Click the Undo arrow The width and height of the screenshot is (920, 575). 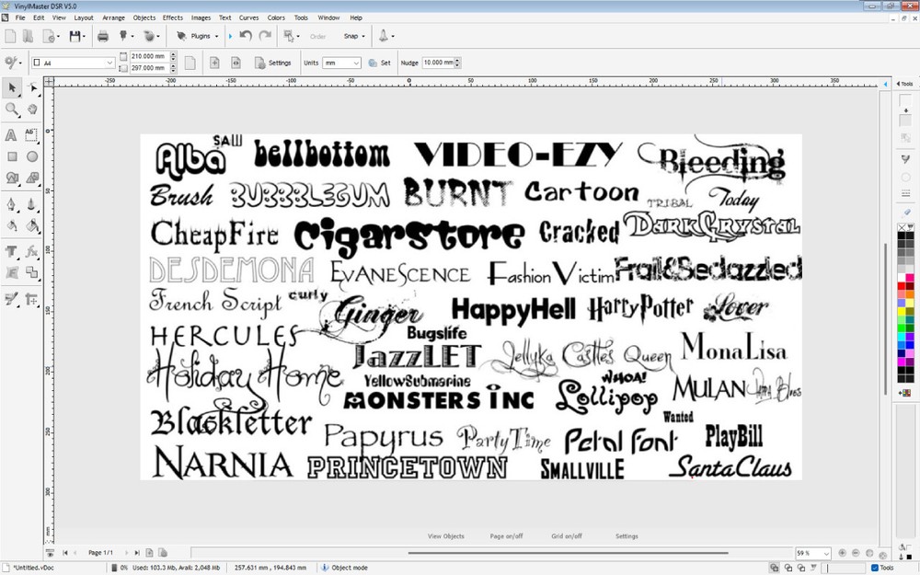246,36
